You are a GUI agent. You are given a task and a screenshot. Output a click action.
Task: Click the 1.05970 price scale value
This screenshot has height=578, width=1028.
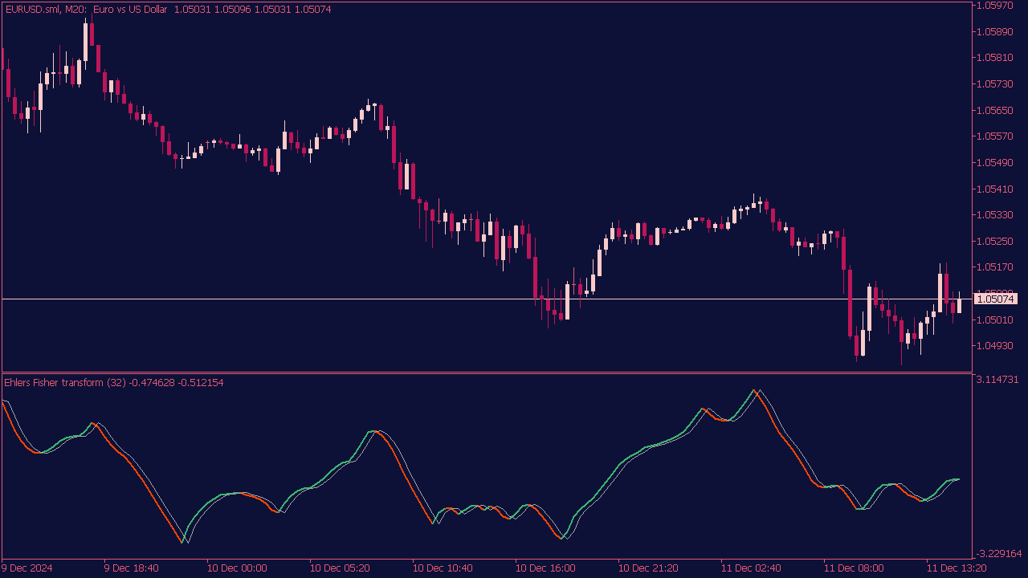(995, 6)
